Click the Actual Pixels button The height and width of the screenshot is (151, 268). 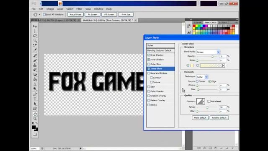[x=75, y=15]
